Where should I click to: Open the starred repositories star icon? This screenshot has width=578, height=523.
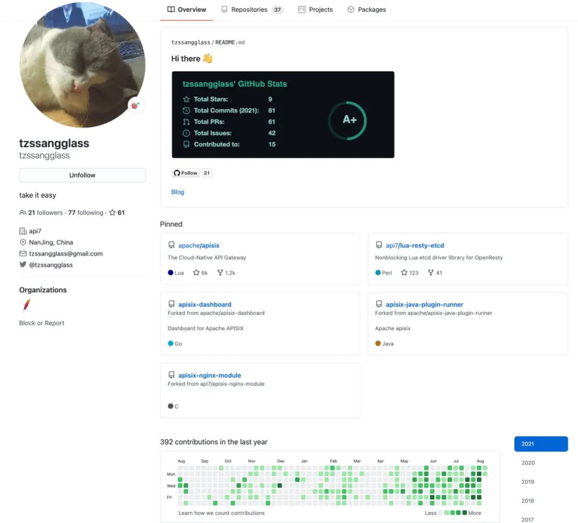pos(112,213)
